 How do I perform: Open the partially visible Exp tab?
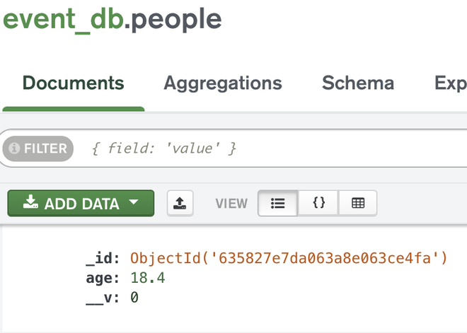(x=450, y=83)
